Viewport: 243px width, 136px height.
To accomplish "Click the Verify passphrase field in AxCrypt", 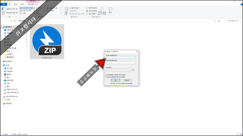I will coord(121,63).
